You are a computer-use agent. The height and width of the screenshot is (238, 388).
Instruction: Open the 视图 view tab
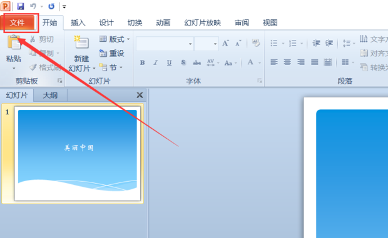tap(270, 22)
